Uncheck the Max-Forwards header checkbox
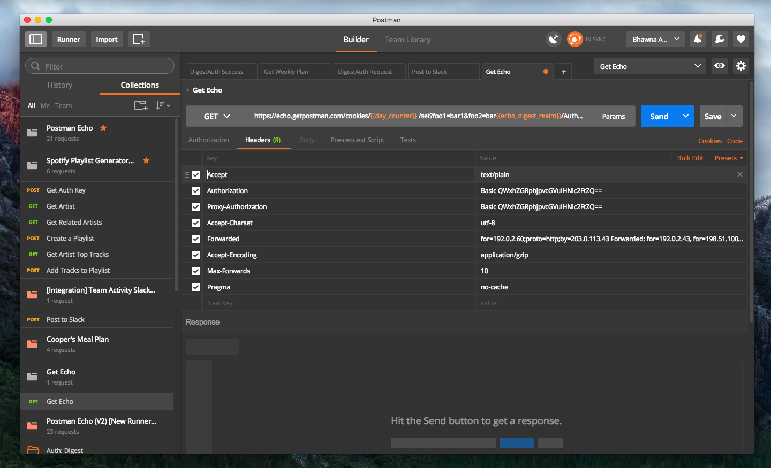The height and width of the screenshot is (468, 771). pos(196,271)
